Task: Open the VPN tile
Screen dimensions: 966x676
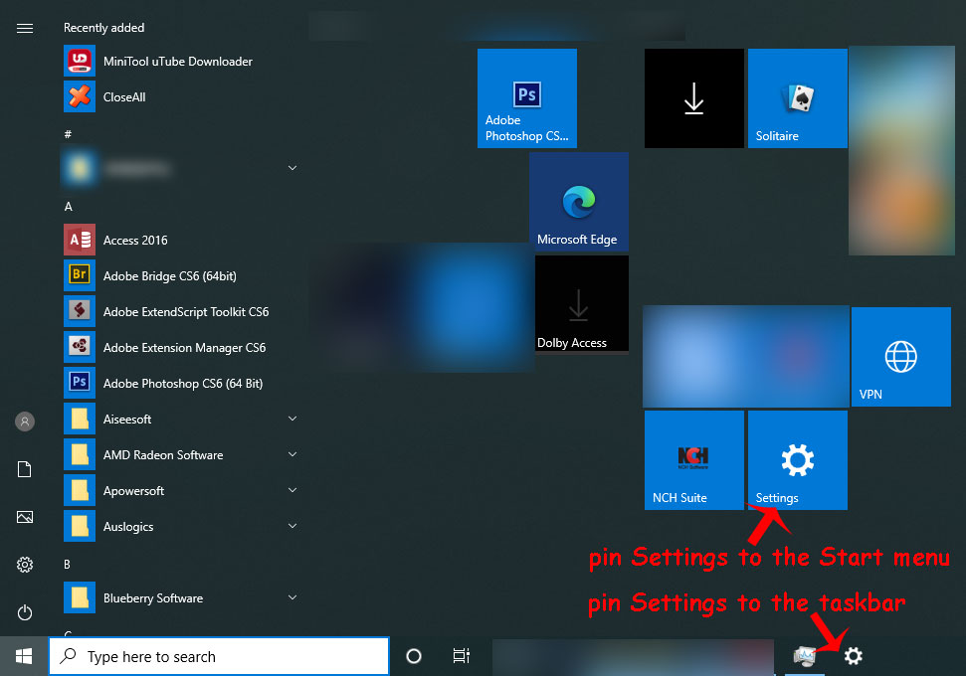Action: 900,357
